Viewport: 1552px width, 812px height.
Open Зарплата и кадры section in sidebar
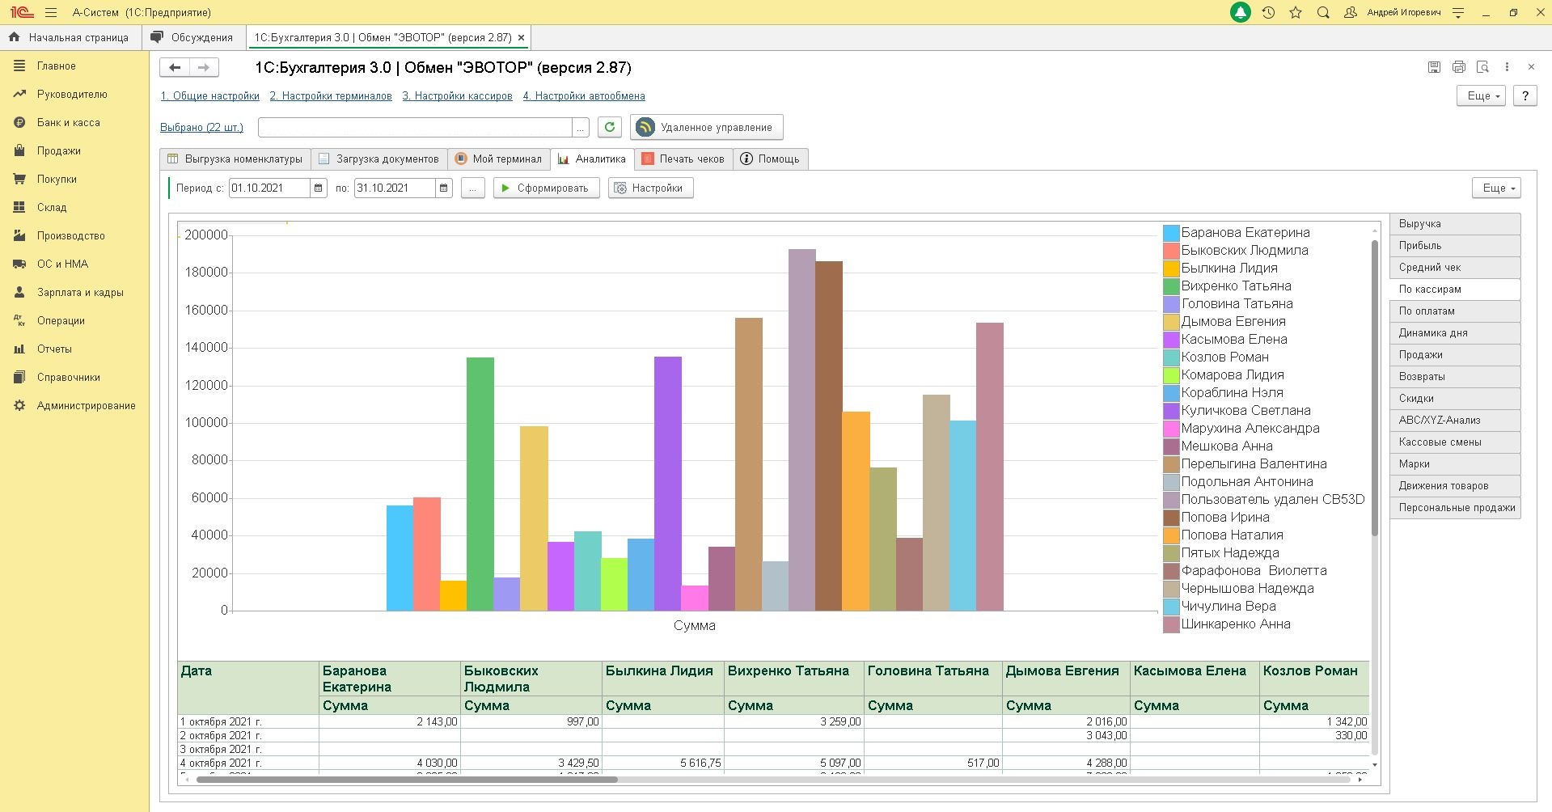pyautogui.click(x=74, y=292)
